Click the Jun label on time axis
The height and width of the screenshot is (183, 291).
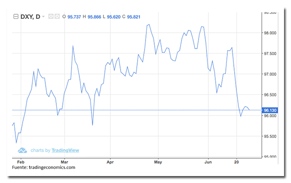[x=208, y=162]
